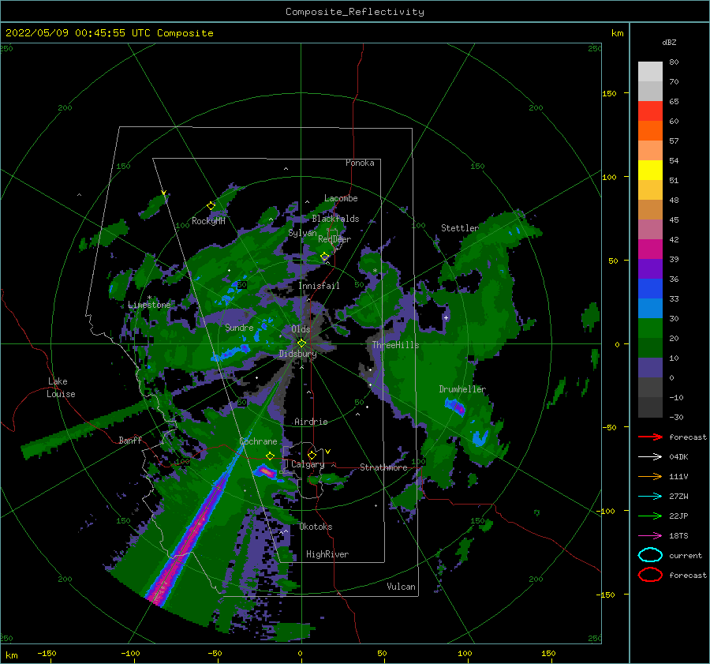Click the dBZ legend heading
Screen dimensions: 710x664
coord(669,42)
